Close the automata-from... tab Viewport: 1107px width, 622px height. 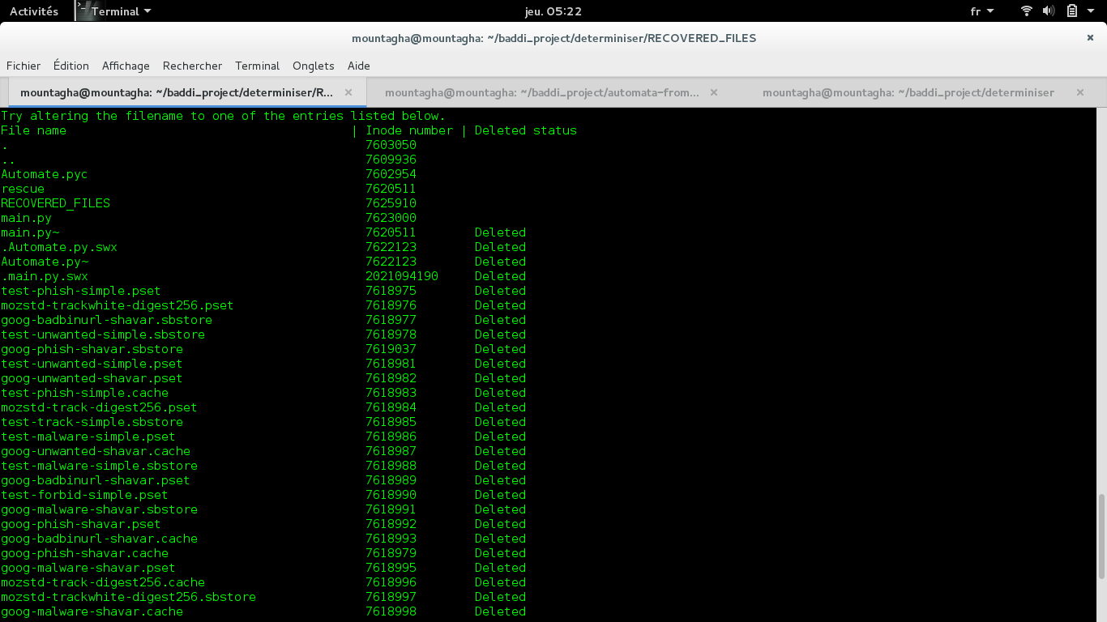point(714,92)
